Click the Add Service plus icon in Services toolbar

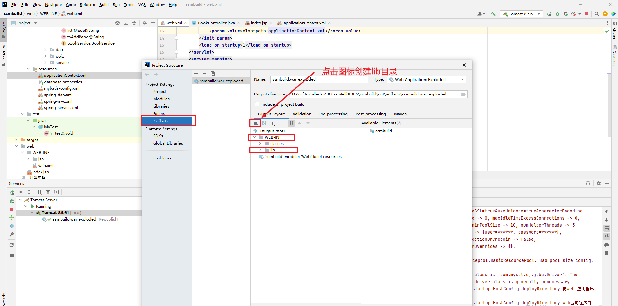67,192
